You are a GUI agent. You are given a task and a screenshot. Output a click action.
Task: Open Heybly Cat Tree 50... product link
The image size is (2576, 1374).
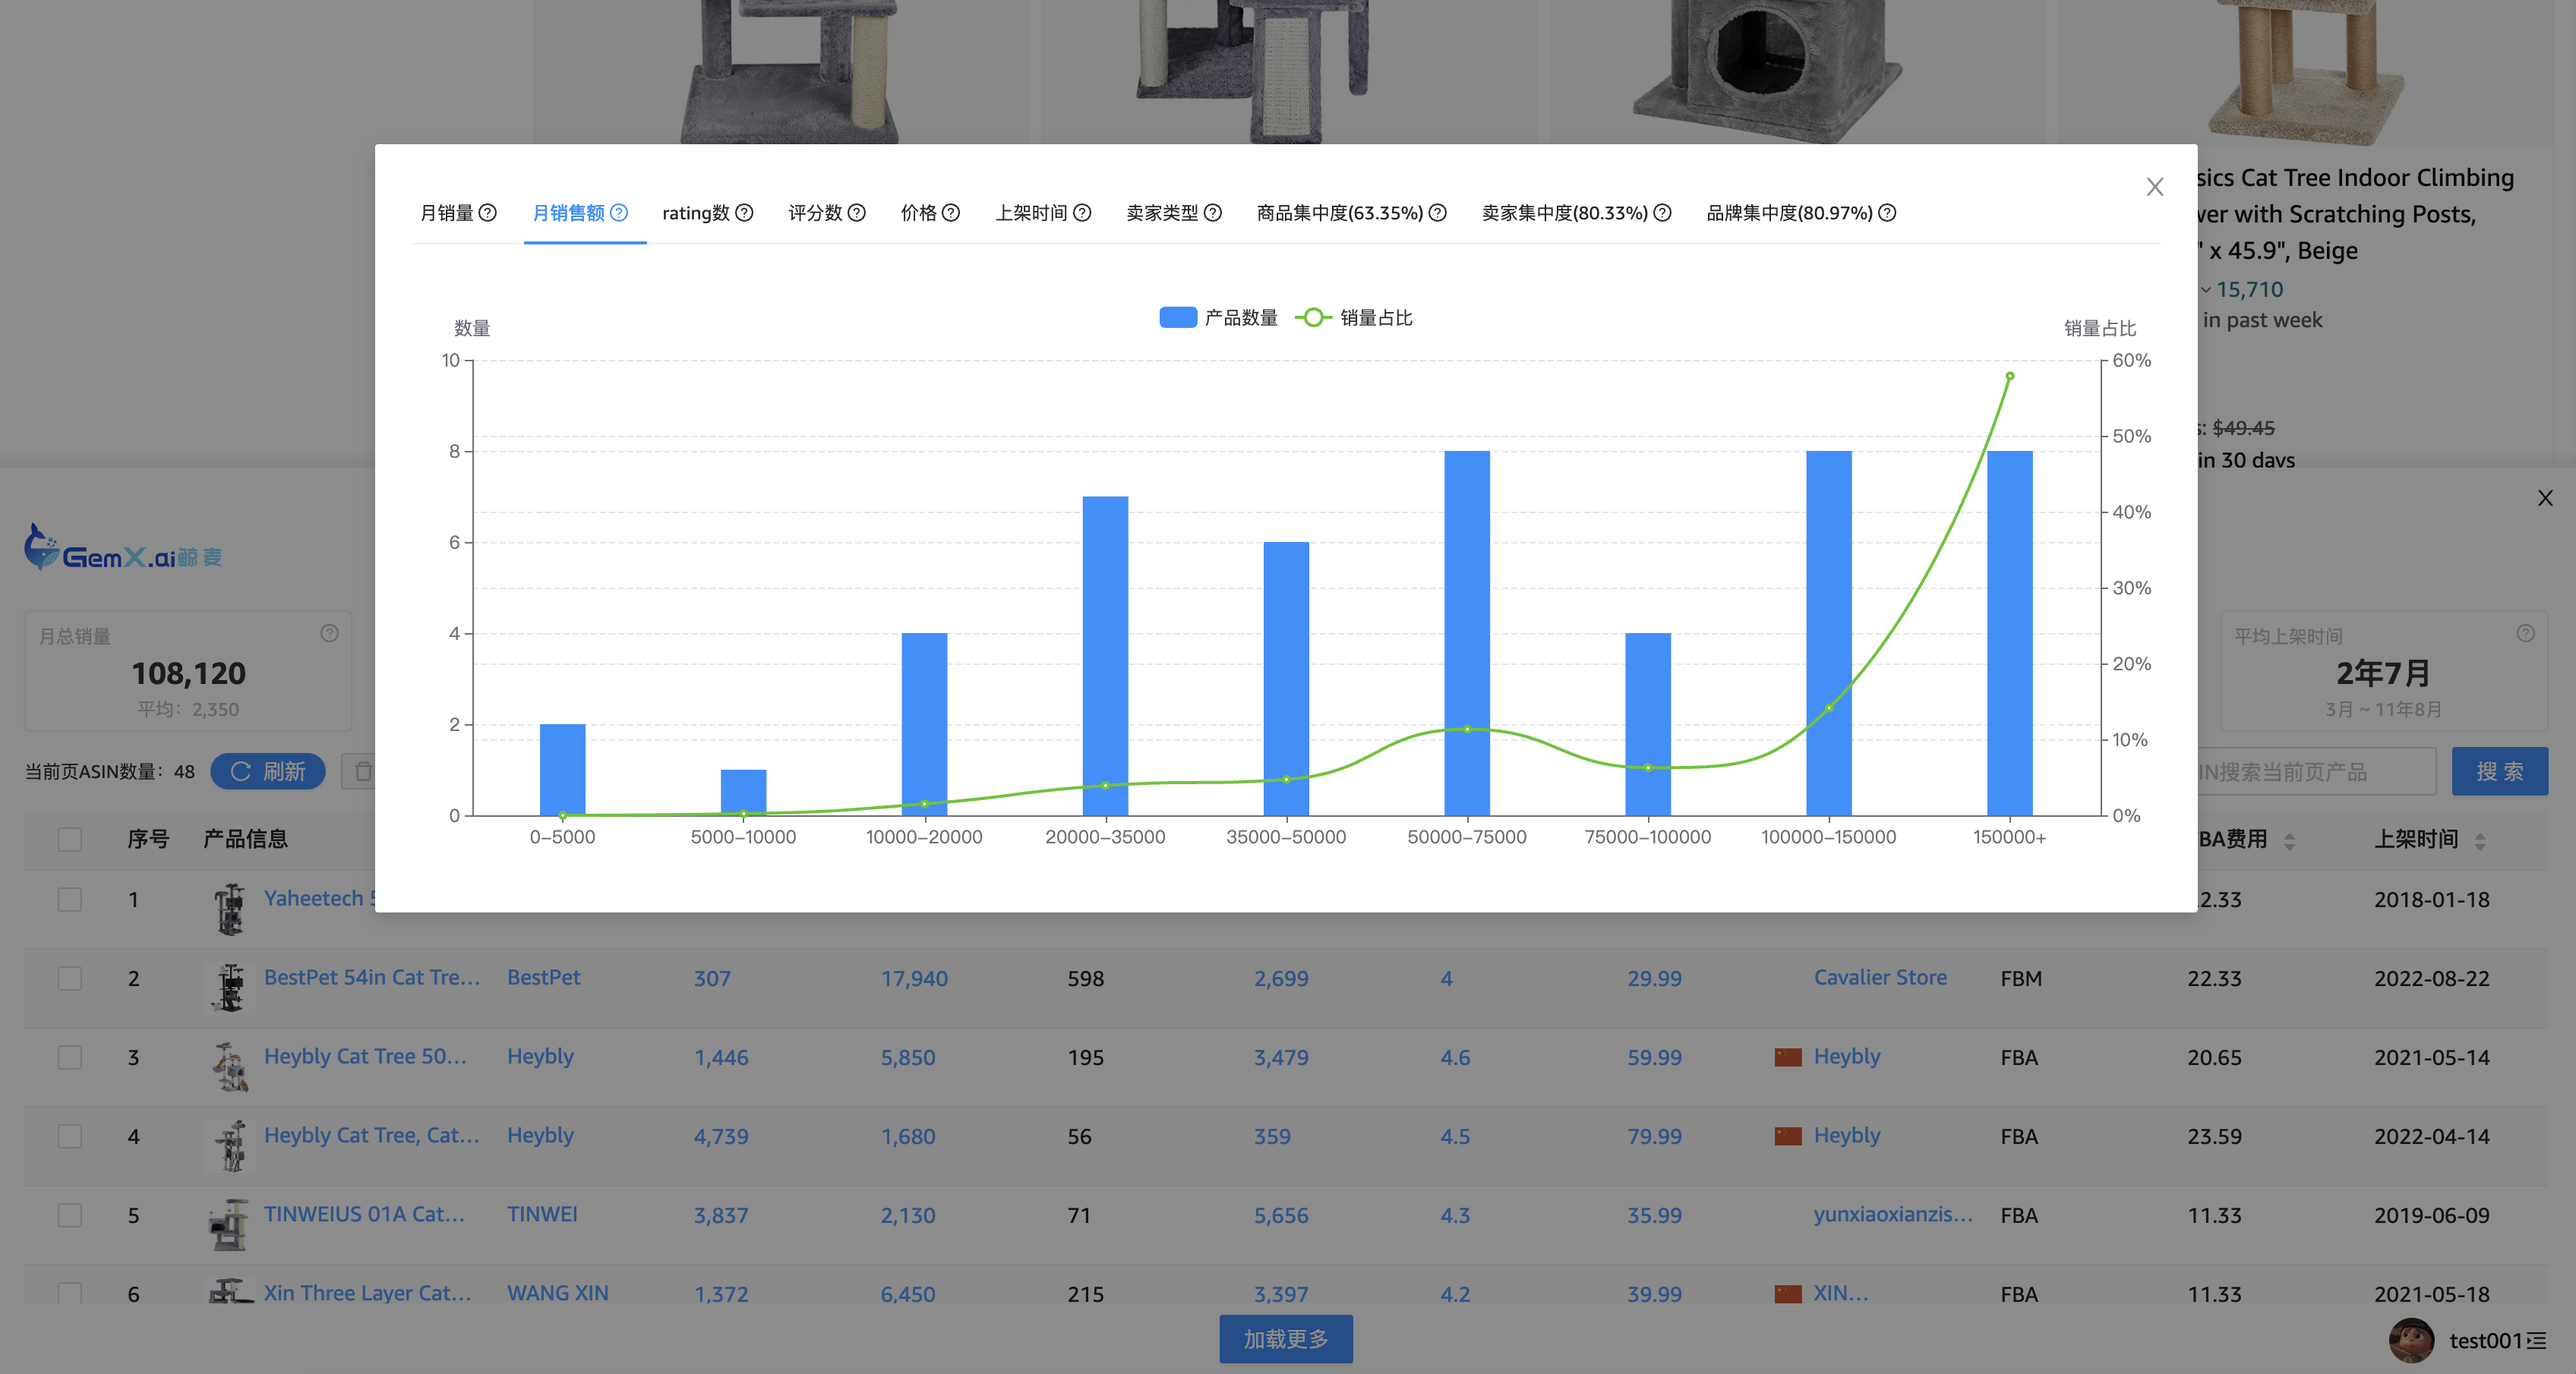[365, 1056]
